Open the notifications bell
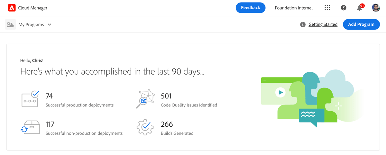Viewport: 386px width, 155px height. click(360, 8)
